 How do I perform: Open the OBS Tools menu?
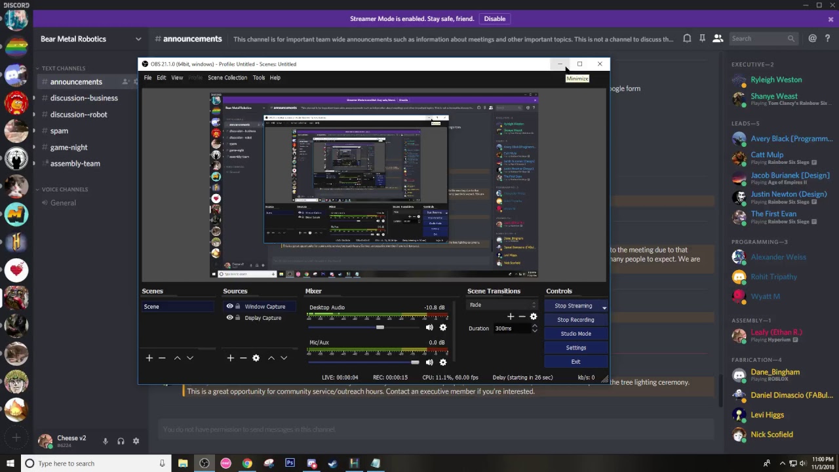(x=259, y=78)
